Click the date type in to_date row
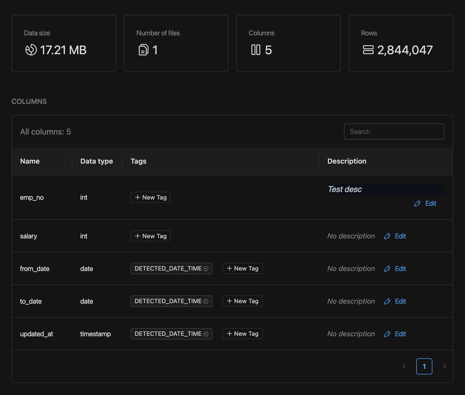The image size is (465, 395). 87,301
